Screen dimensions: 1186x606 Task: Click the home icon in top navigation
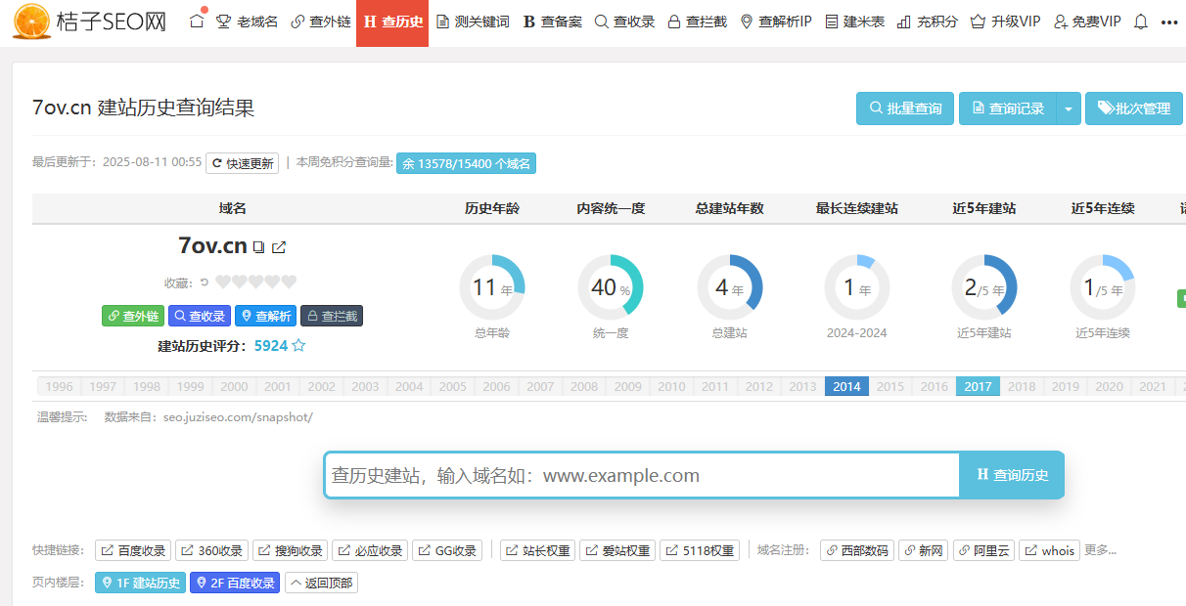coord(197,21)
